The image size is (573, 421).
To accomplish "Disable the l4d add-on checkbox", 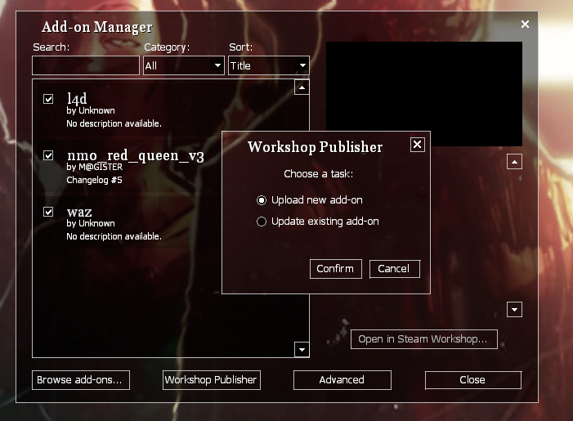I will [x=48, y=99].
